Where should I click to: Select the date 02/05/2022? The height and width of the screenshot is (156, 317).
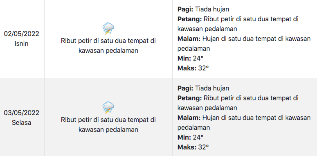[21, 34]
